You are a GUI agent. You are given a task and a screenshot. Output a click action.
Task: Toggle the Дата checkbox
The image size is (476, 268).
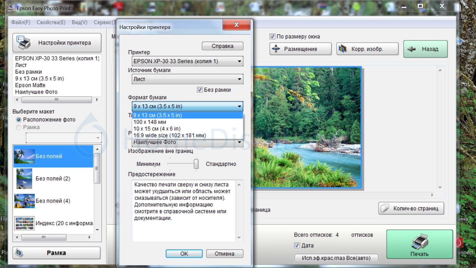point(297,245)
